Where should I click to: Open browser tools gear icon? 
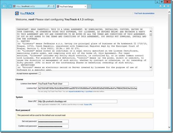[x=168, y=6]
